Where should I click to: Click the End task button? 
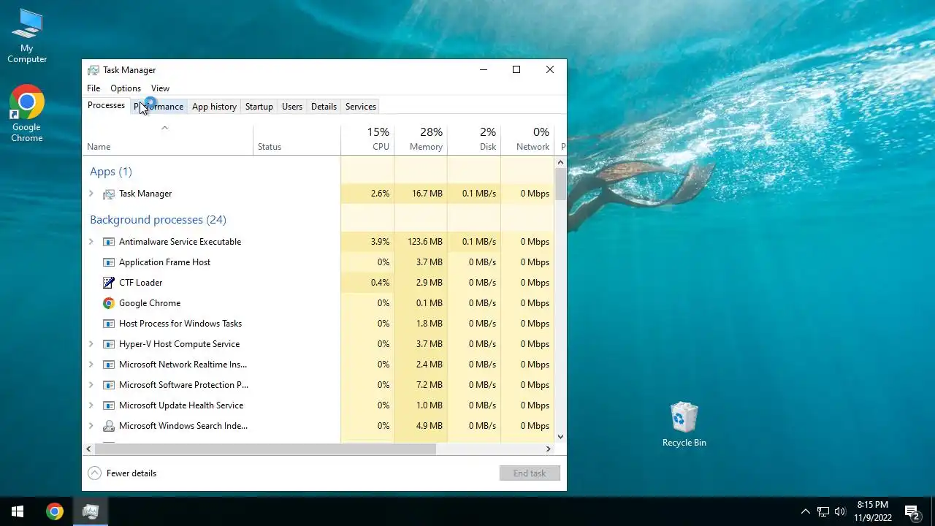pos(530,473)
